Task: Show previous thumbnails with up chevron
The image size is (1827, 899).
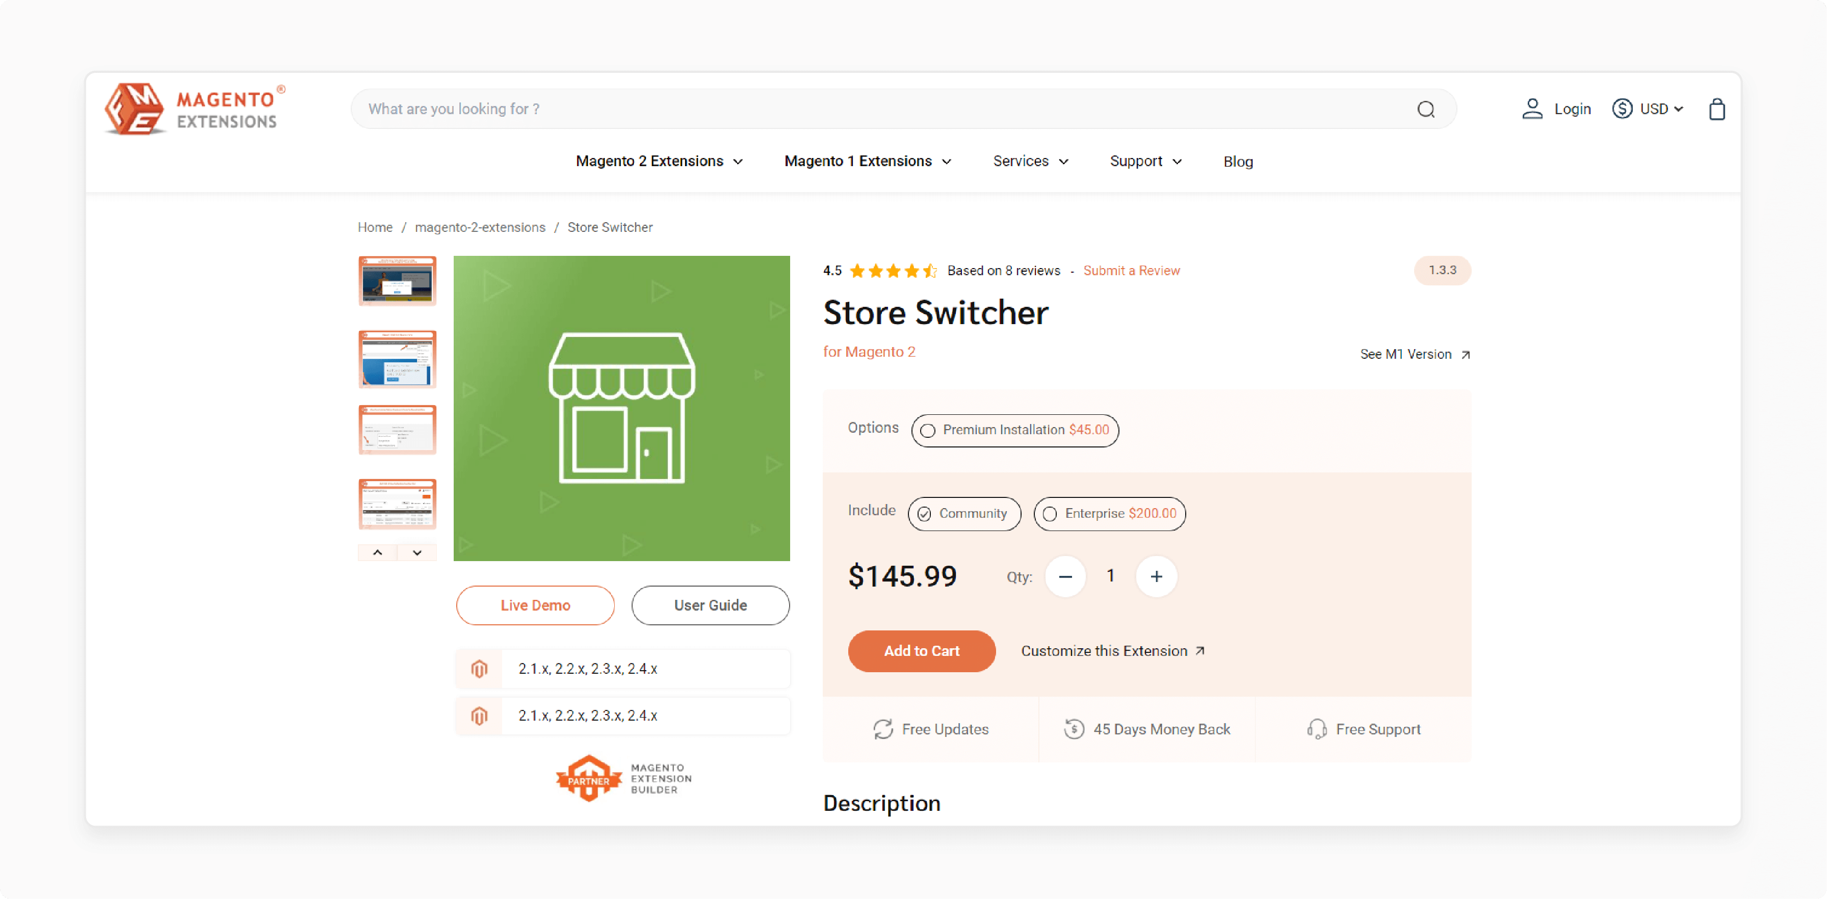Action: click(x=377, y=552)
